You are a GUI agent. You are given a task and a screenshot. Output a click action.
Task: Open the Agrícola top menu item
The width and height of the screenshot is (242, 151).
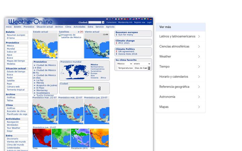click(x=110, y=27)
